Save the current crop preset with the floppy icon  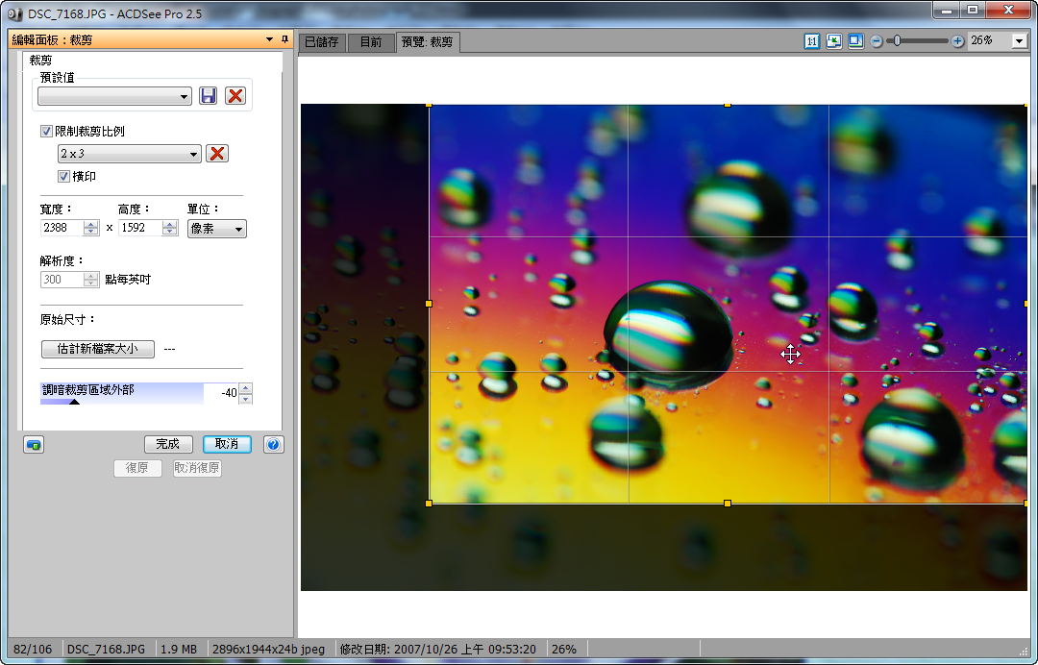coord(209,96)
